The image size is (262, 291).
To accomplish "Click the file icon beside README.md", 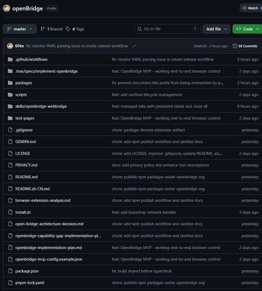I will click(10, 177).
